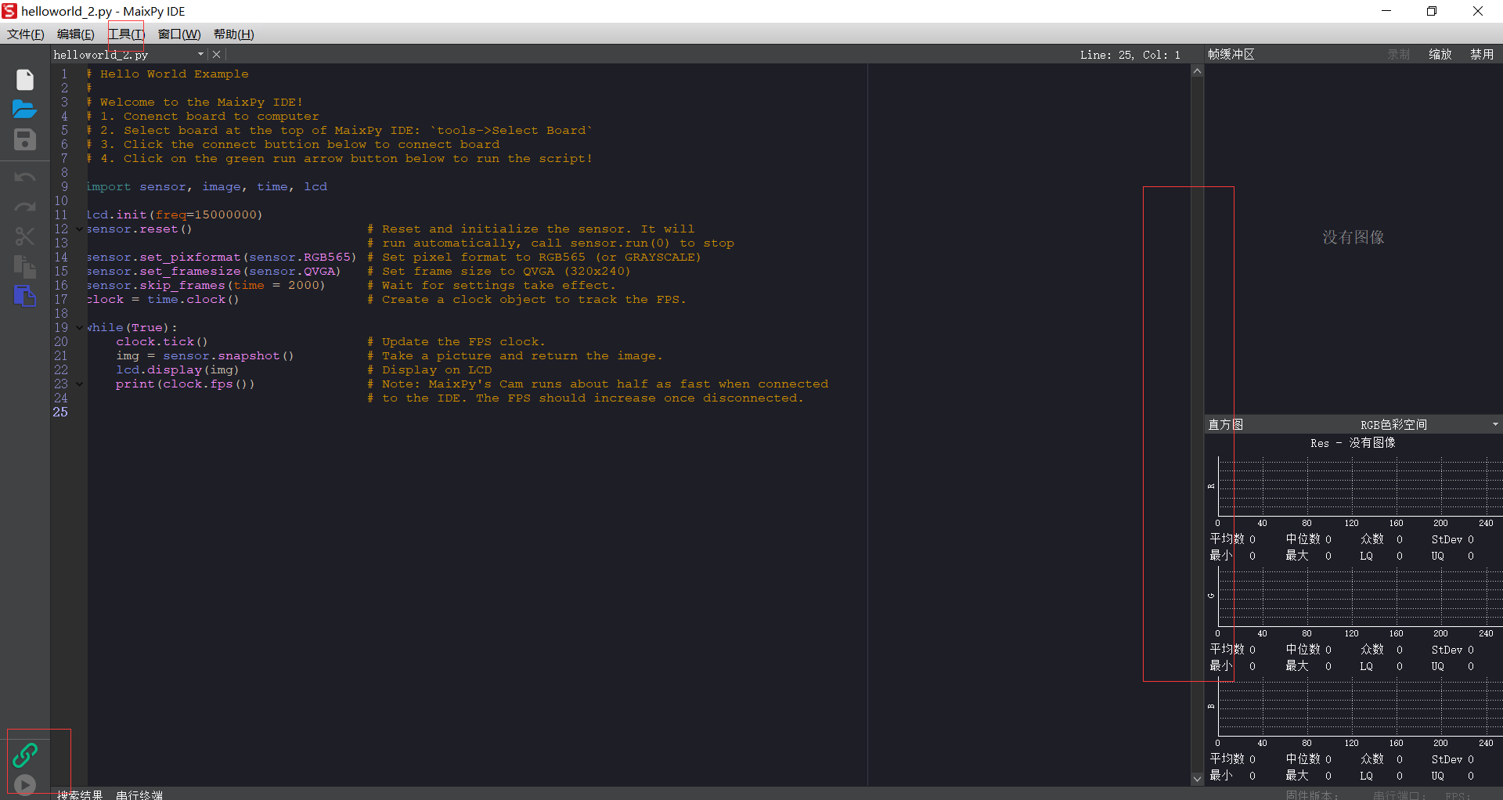Click the Open File folder icon
The height and width of the screenshot is (800, 1503).
[25, 110]
